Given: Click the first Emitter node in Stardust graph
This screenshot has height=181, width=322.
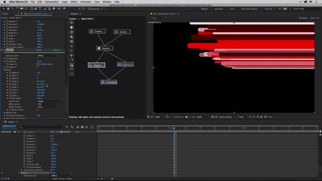Looking at the screenshot, I should 97,31.
